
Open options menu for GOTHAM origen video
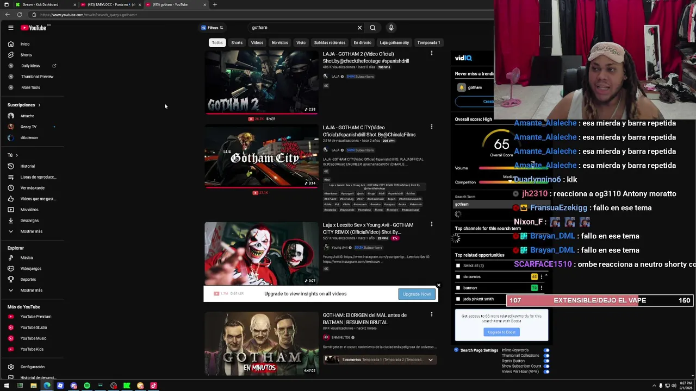coord(432,314)
